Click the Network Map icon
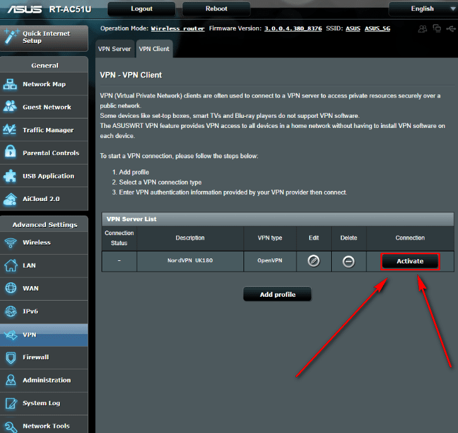 [x=10, y=84]
